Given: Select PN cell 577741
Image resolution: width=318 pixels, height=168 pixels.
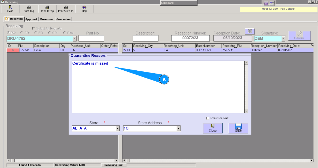Looking at the screenshot, I should (x=25, y=50).
